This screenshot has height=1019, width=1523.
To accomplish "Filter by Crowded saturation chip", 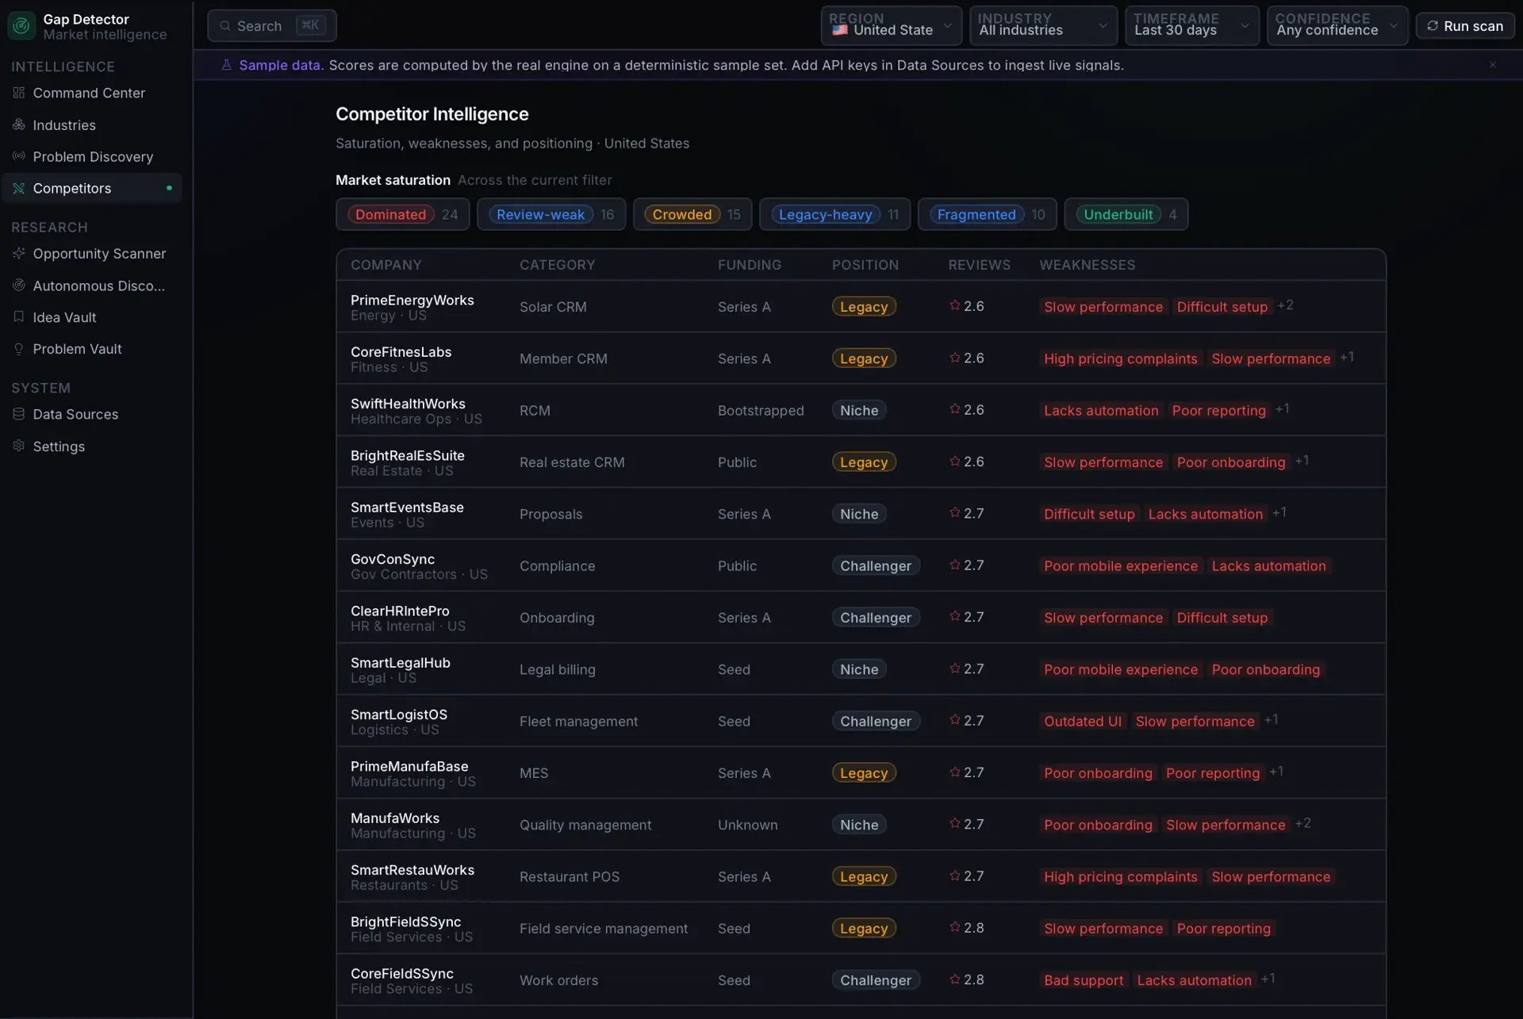I will pos(692,214).
